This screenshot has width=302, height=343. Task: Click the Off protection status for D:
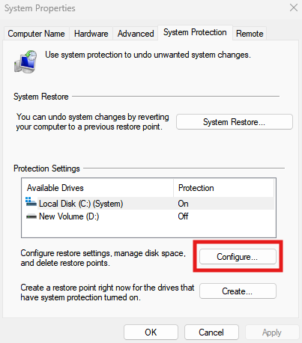click(x=183, y=216)
